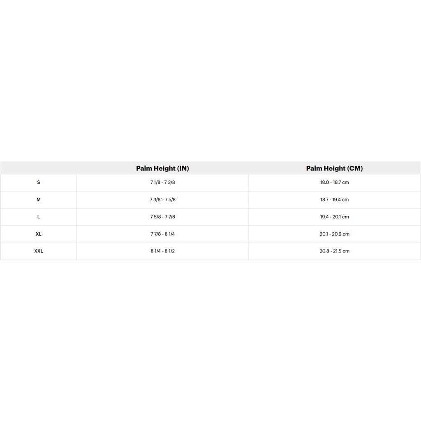Viewport: 421px width, 421px height.
Task: Select the S size row label
Action: point(39,183)
